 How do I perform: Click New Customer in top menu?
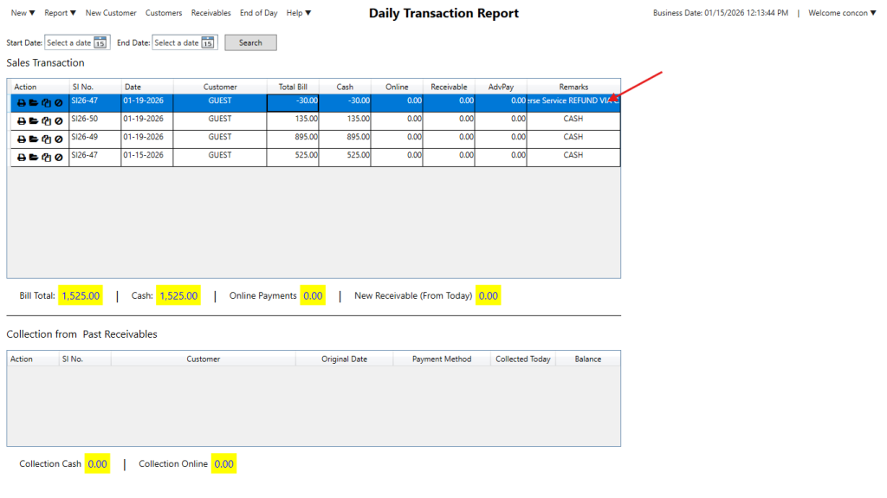(x=111, y=13)
